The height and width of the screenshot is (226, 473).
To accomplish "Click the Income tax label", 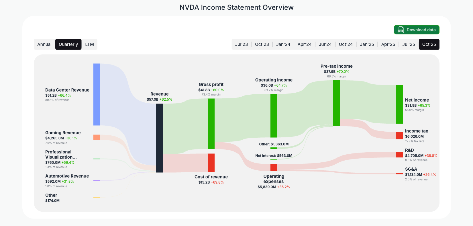I will click(x=417, y=131).
